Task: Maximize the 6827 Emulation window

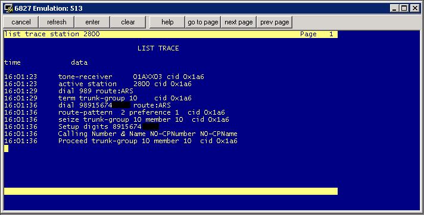Action: [x=404, y=8]
